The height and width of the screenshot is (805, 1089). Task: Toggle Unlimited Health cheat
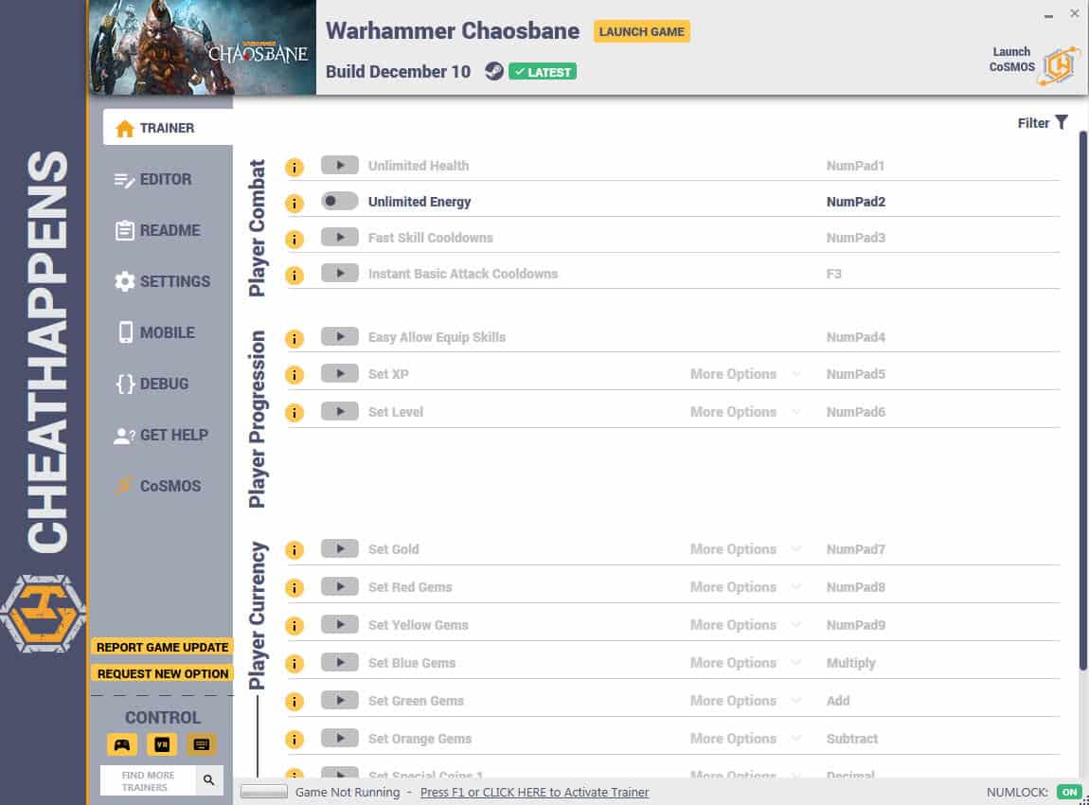340,166
